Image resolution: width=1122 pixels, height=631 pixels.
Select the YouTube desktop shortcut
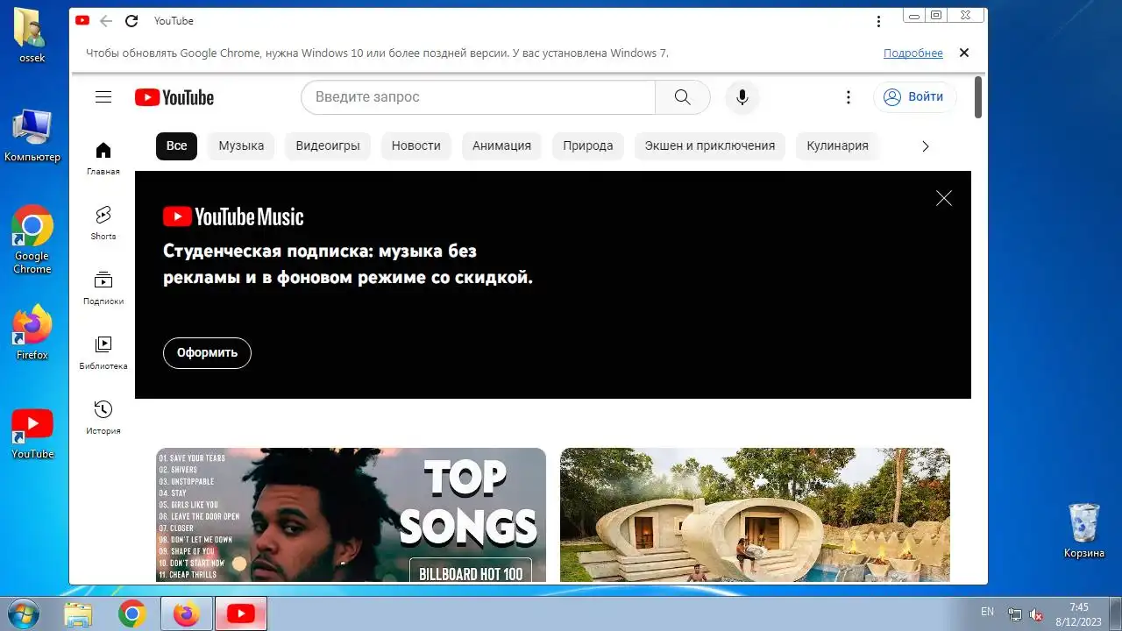[32, 435]
